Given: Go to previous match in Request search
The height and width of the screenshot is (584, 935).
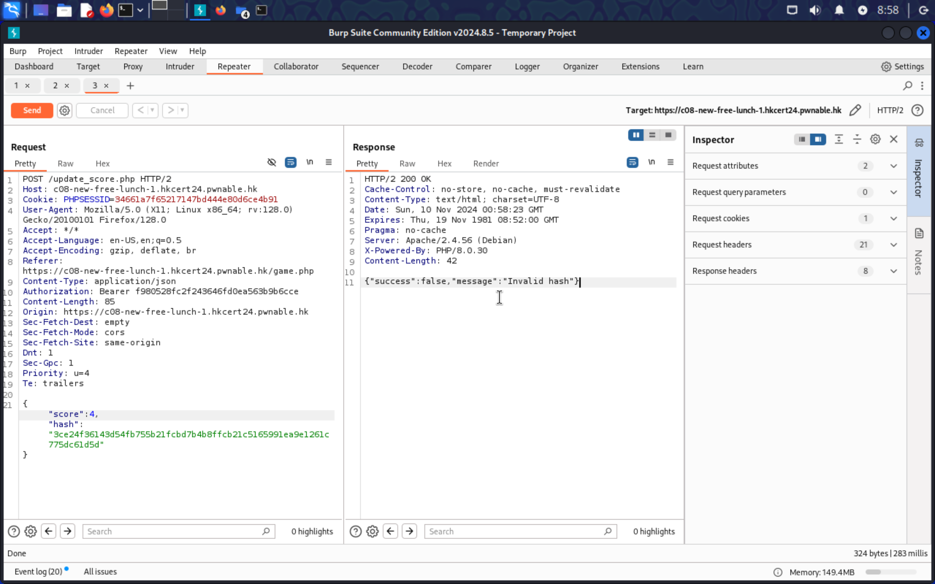Looking at the screenshot, I should point(49,531).
